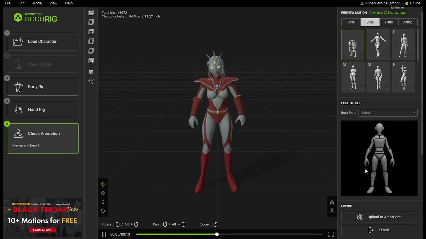
Task: Select the fourth view cube icon in toolbar
Action: [91, 41]
